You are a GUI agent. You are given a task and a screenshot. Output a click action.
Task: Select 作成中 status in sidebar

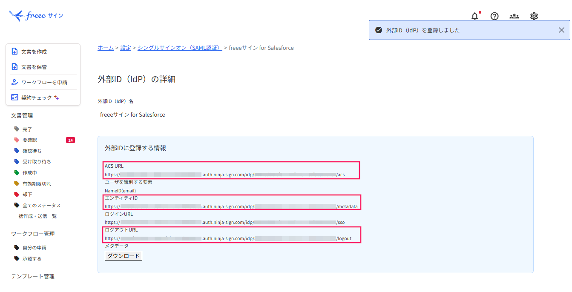click(30, 173)
